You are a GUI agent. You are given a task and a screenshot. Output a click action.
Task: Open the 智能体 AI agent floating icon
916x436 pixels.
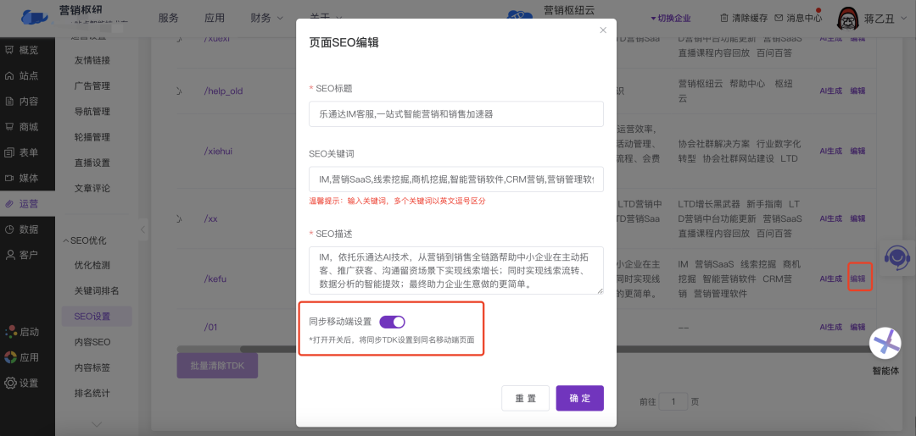click(885, 343)
